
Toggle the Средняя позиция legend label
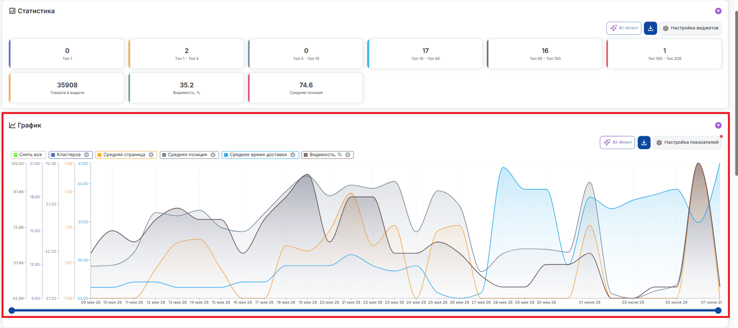coord(188,155)
